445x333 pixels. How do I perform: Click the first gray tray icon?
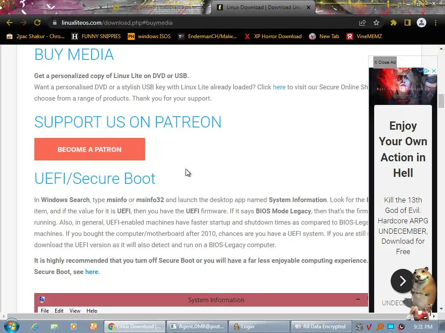359,327
